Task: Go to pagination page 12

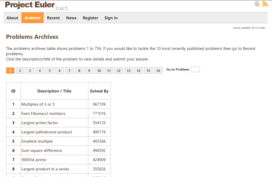Action: pyautogui.click(x=119, y=71)
